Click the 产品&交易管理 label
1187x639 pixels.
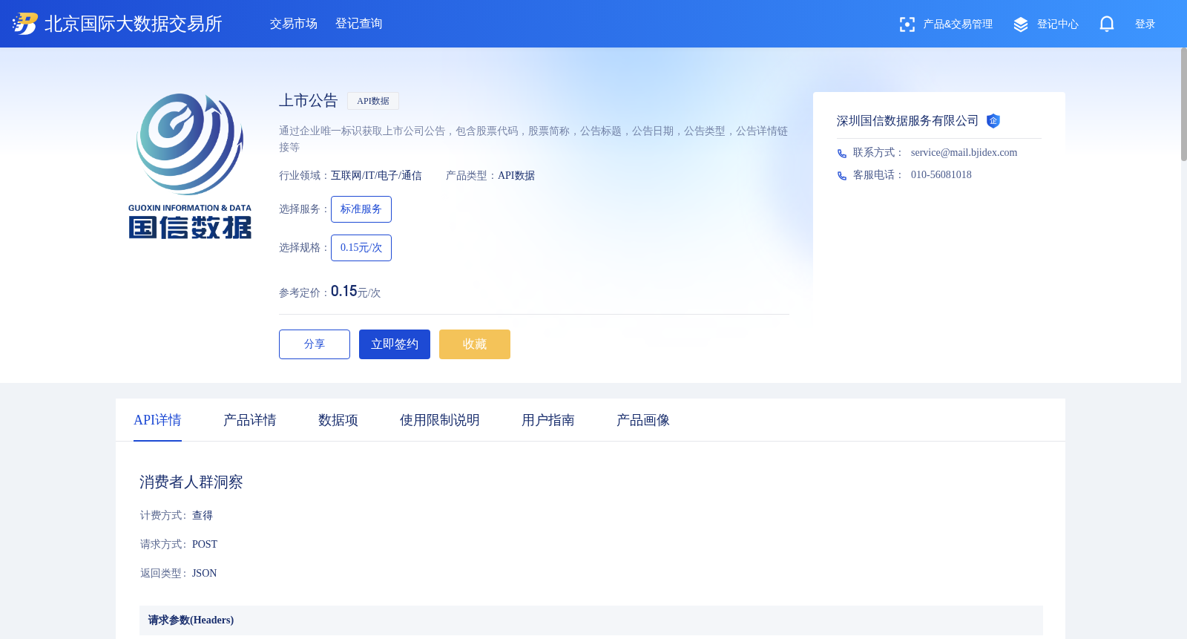[x=958, y=24]
